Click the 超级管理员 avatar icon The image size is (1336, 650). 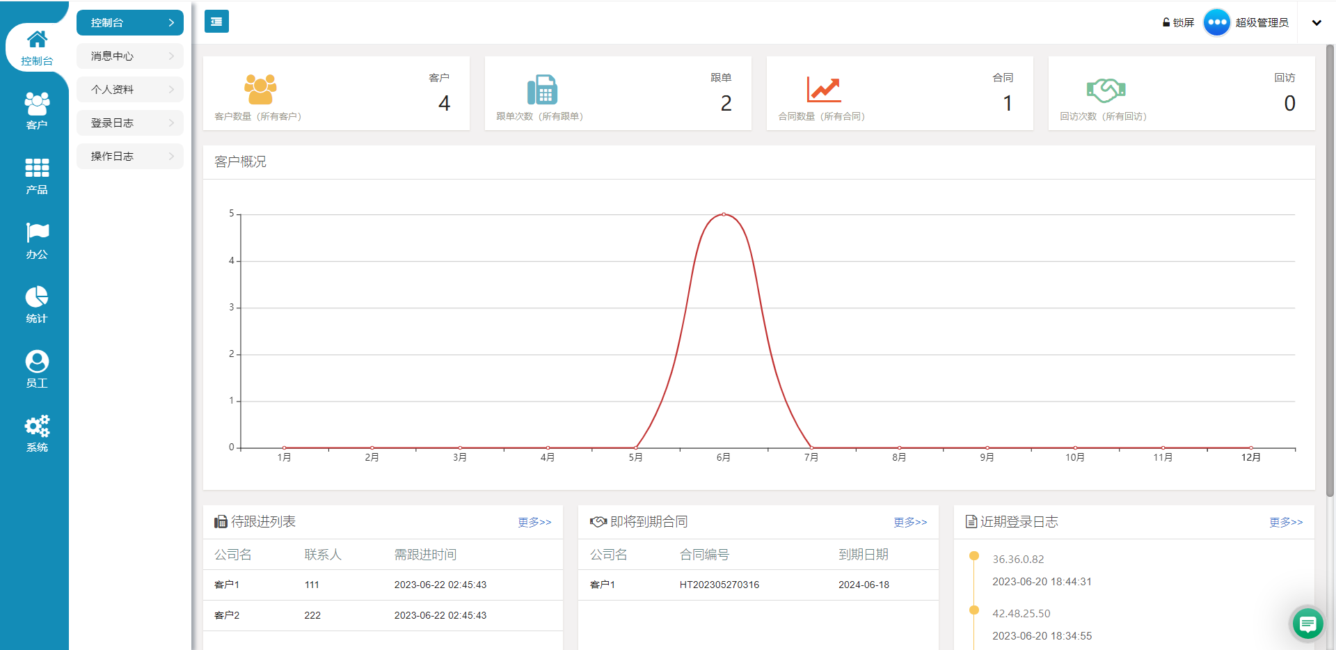pos(1217,22)
